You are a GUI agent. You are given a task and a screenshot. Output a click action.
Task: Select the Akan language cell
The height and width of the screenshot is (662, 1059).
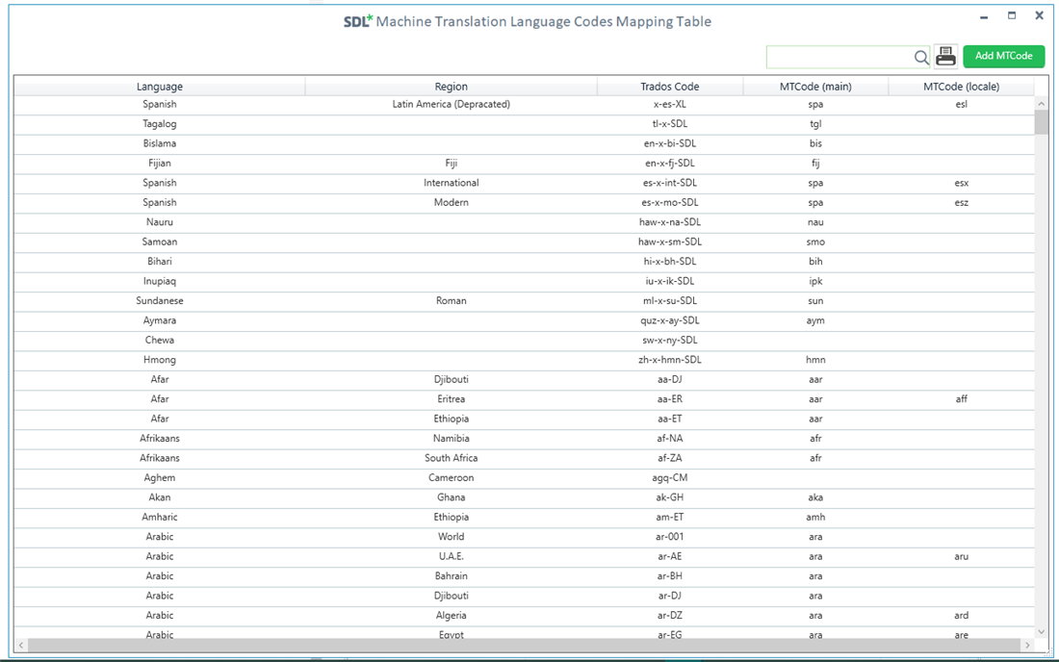tap(160, 497)
